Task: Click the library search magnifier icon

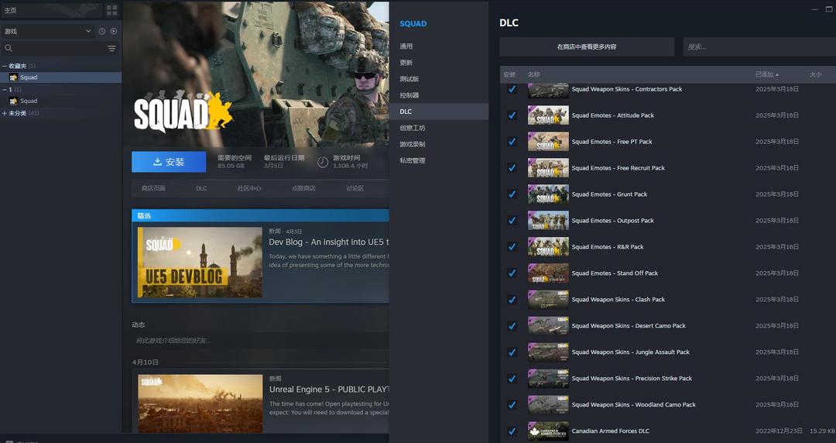Action: (9, 49)
